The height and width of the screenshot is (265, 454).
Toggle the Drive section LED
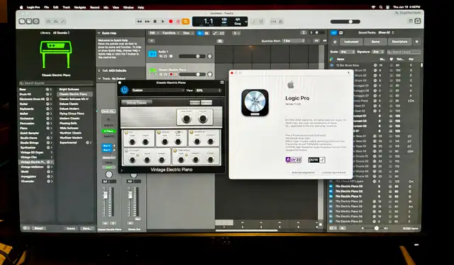click(159, 132)
